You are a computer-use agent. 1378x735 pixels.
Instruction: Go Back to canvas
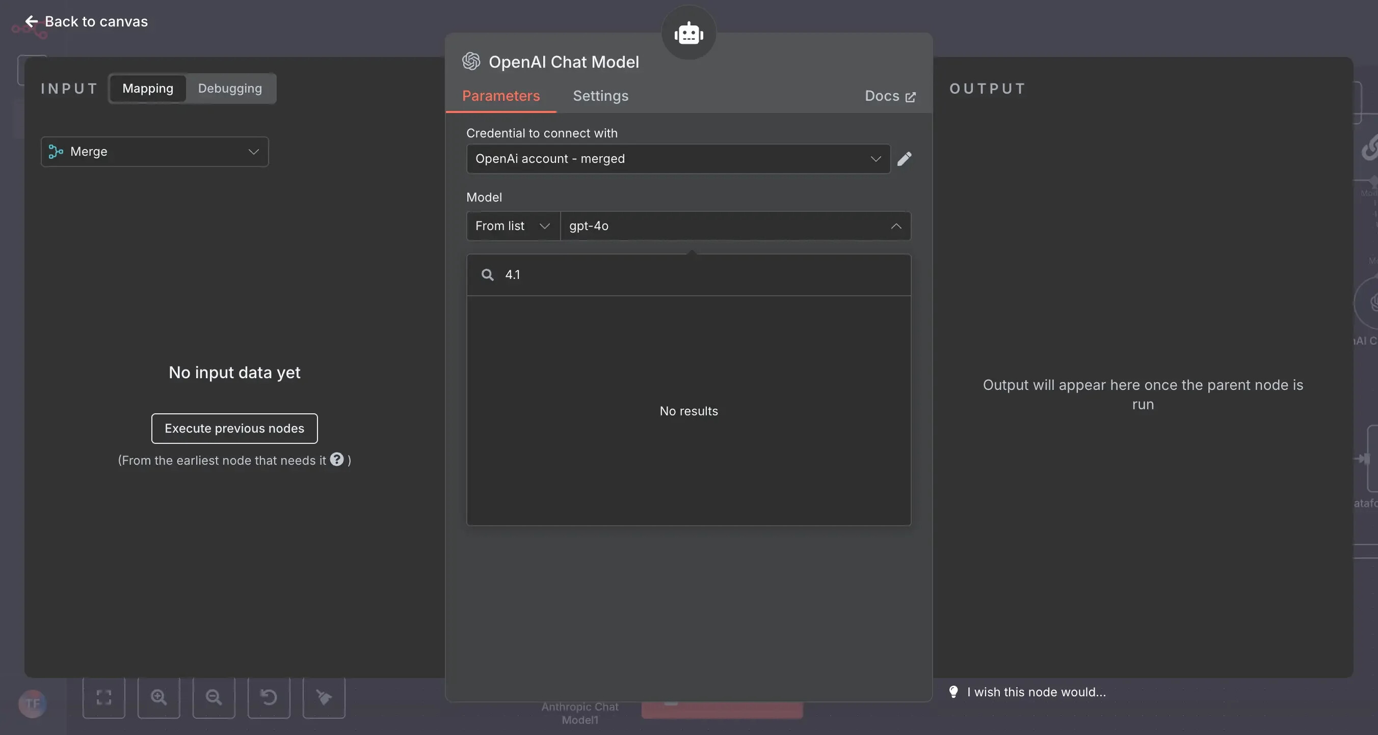coord(87,21)
